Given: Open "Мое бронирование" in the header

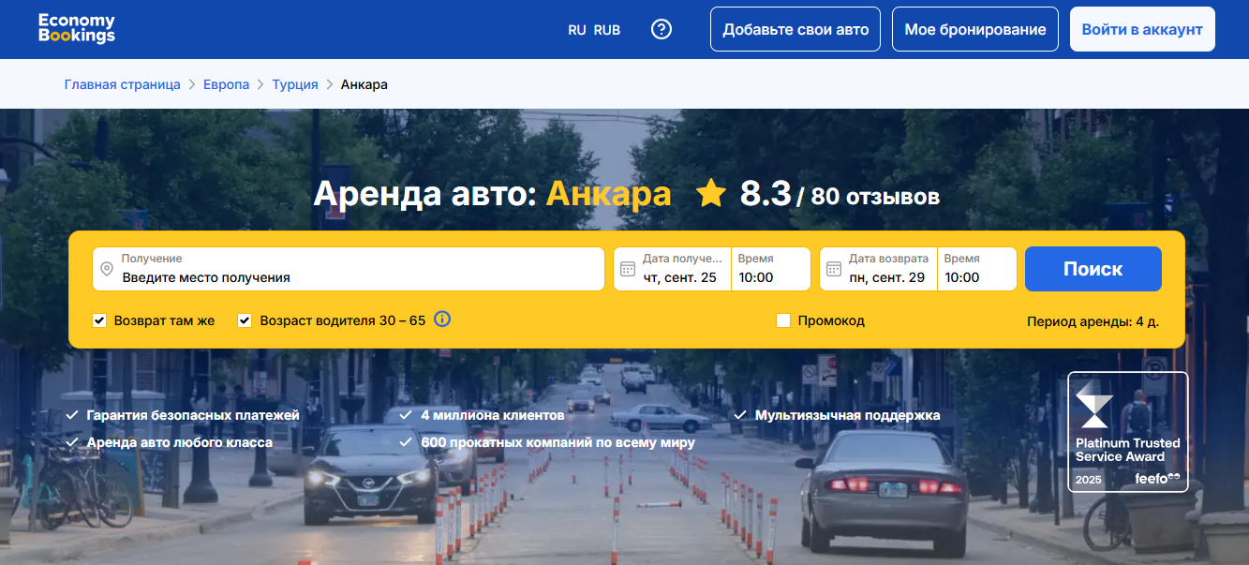Looking at the screenshot, I should click(974, 29).
